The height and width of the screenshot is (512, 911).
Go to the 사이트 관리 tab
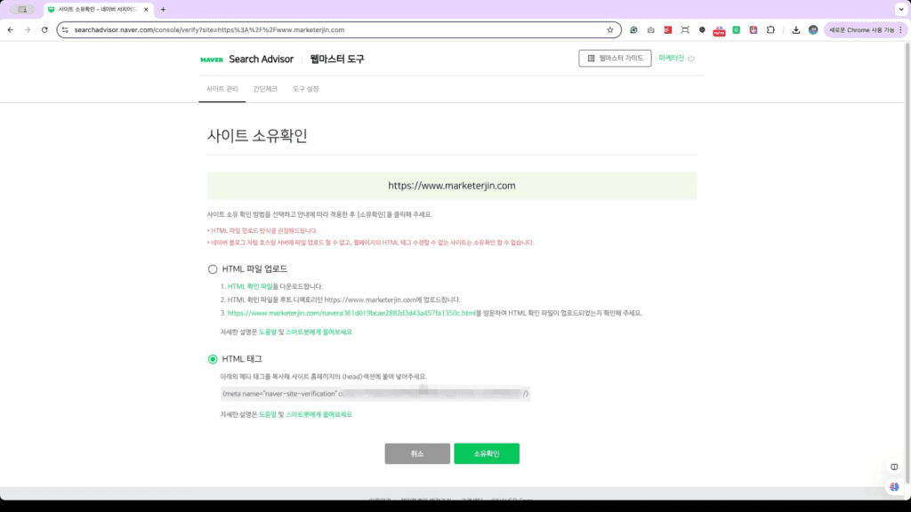pos(222,89)
